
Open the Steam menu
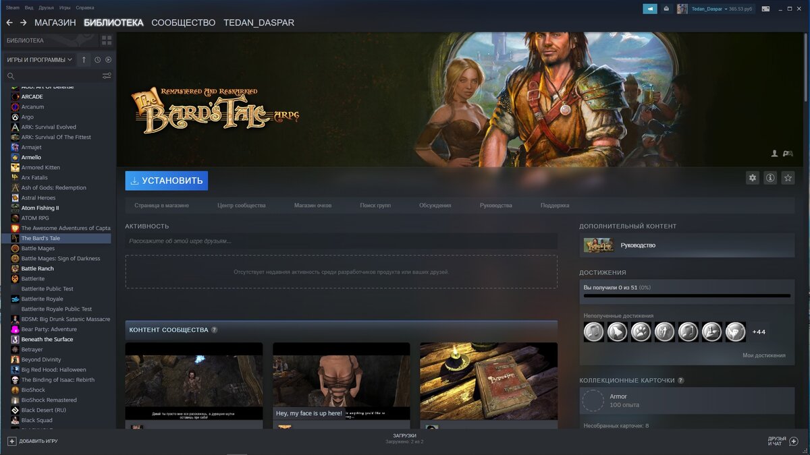13,7
